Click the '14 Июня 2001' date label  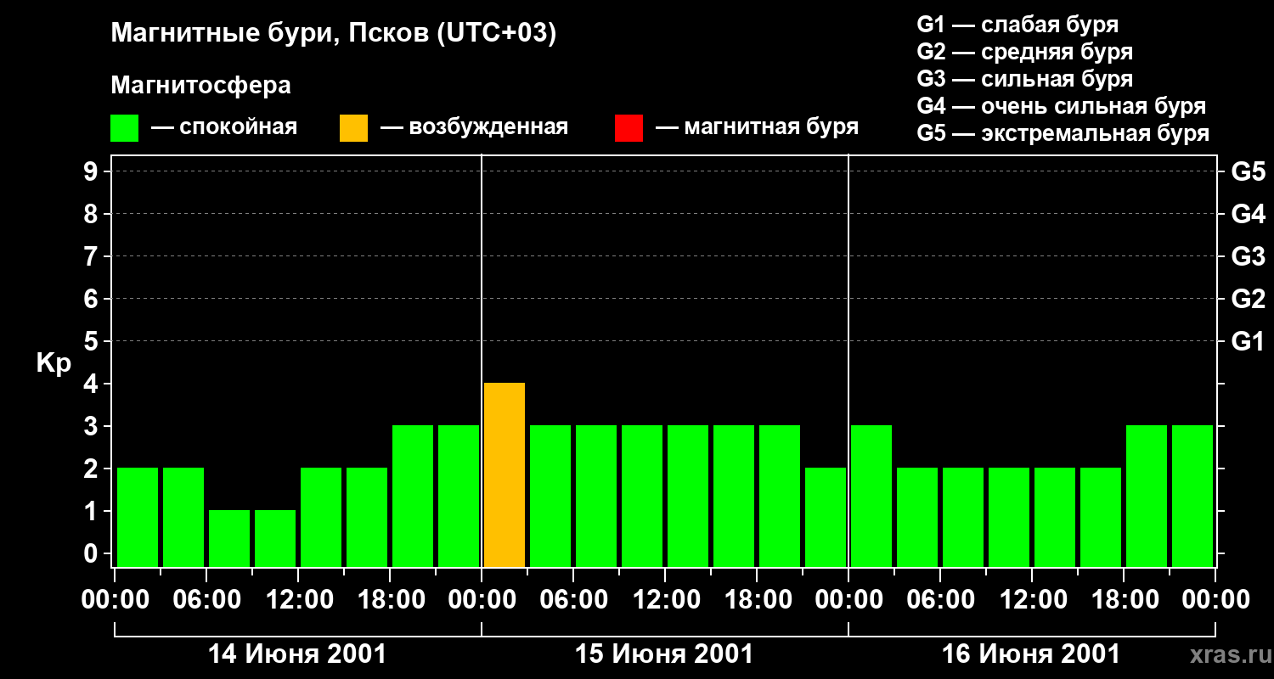297,654
